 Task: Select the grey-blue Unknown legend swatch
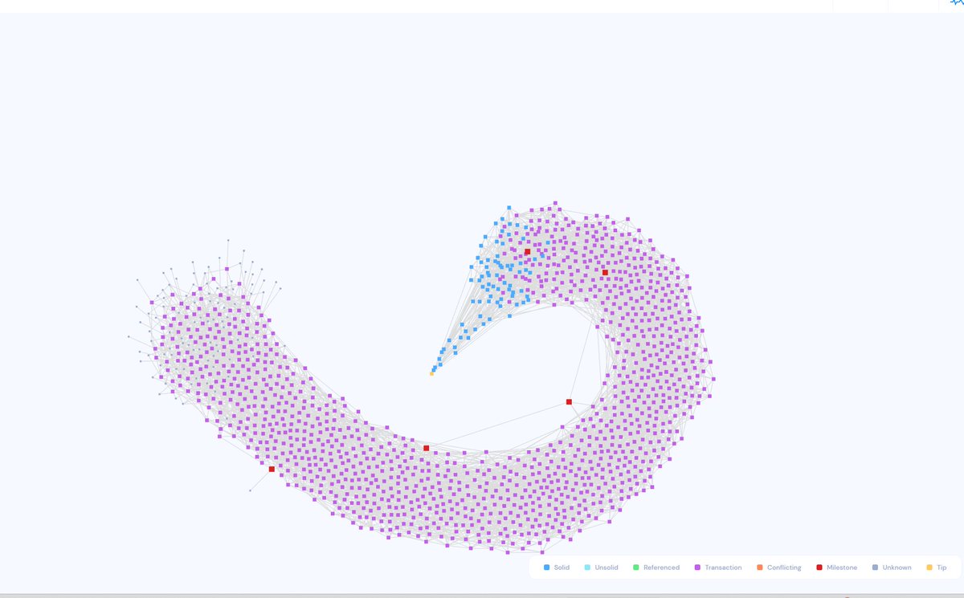[x=876, y=567]
